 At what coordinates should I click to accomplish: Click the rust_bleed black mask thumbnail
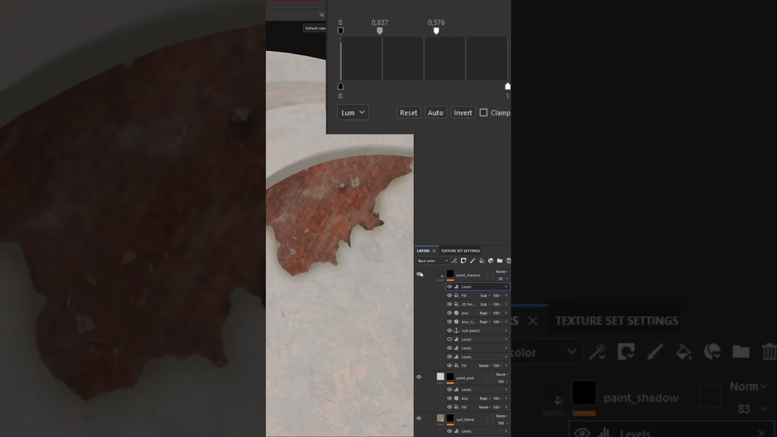click(x=450, y=418)
